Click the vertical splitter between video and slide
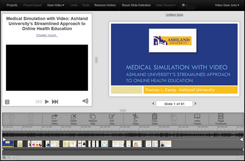Screen dimensions: 245x161 click(96, 60)
